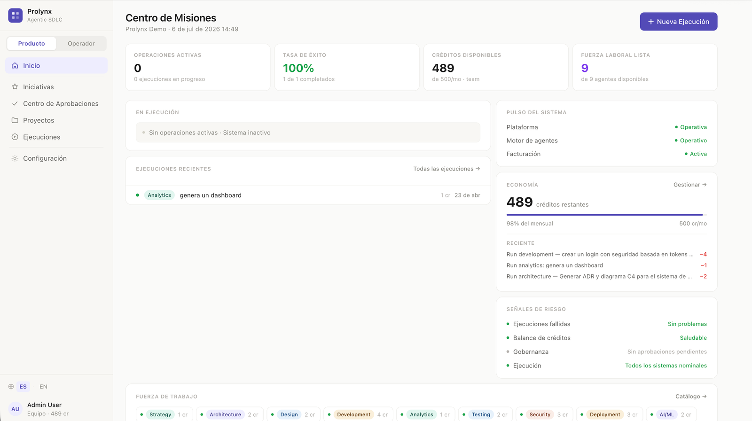
Task: Switch to the Operador tab
Action: (x=81, y=44)
